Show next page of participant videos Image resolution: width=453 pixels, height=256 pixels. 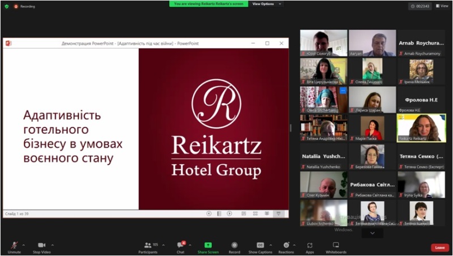coord(373,233)
